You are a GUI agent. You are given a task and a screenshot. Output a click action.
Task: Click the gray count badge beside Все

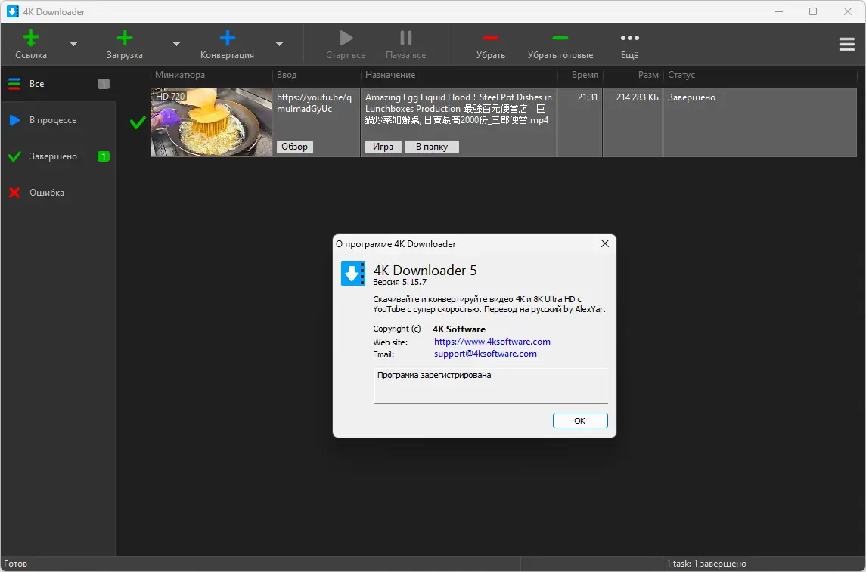pyautogui.click(x=104, y=84)
